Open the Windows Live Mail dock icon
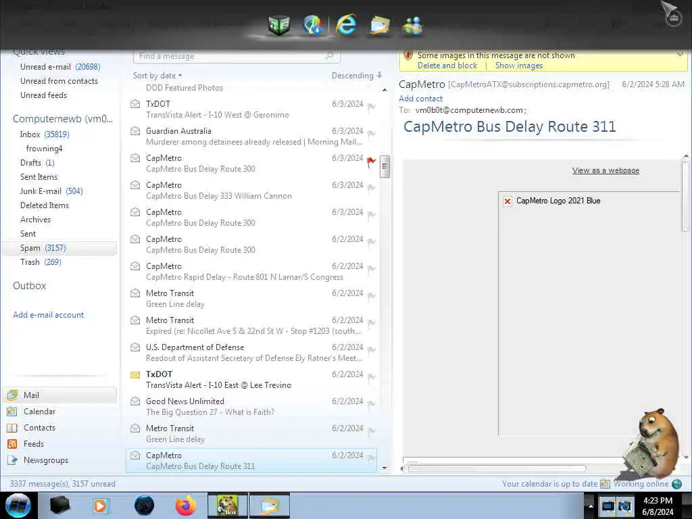Screen dimensions: 692x519 (380, 25)
